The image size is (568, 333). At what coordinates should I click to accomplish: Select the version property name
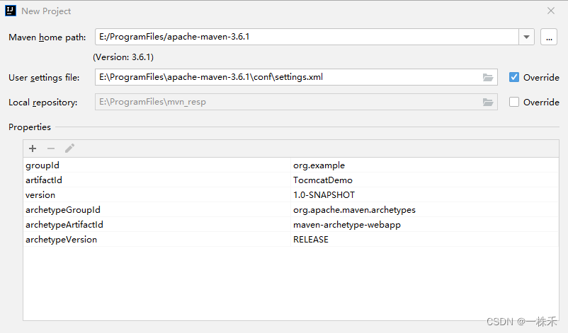coord(40,195)
